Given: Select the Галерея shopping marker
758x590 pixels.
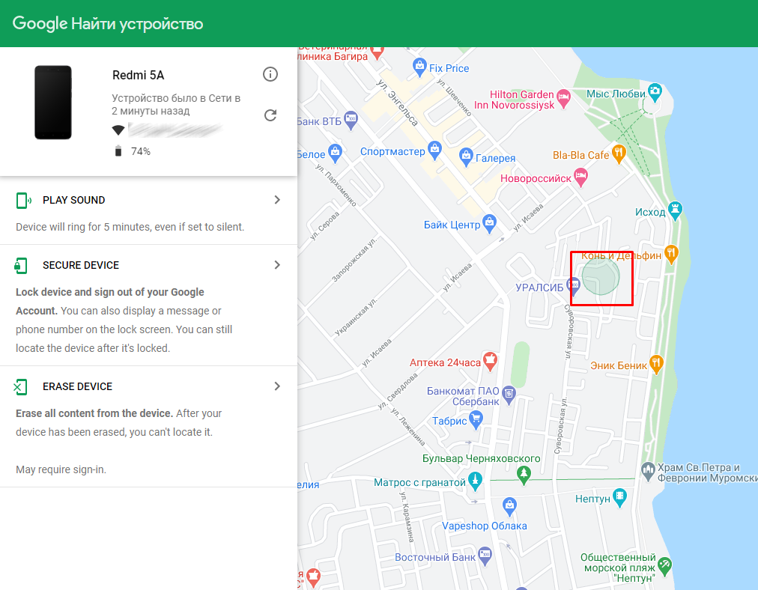Looking at the screenshot, I should [x=466, y=157].
